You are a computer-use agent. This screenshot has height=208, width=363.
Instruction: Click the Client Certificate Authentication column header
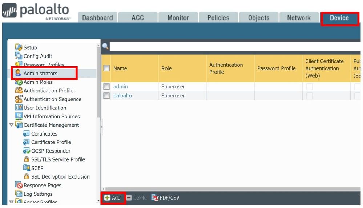(x=326, y=68)
